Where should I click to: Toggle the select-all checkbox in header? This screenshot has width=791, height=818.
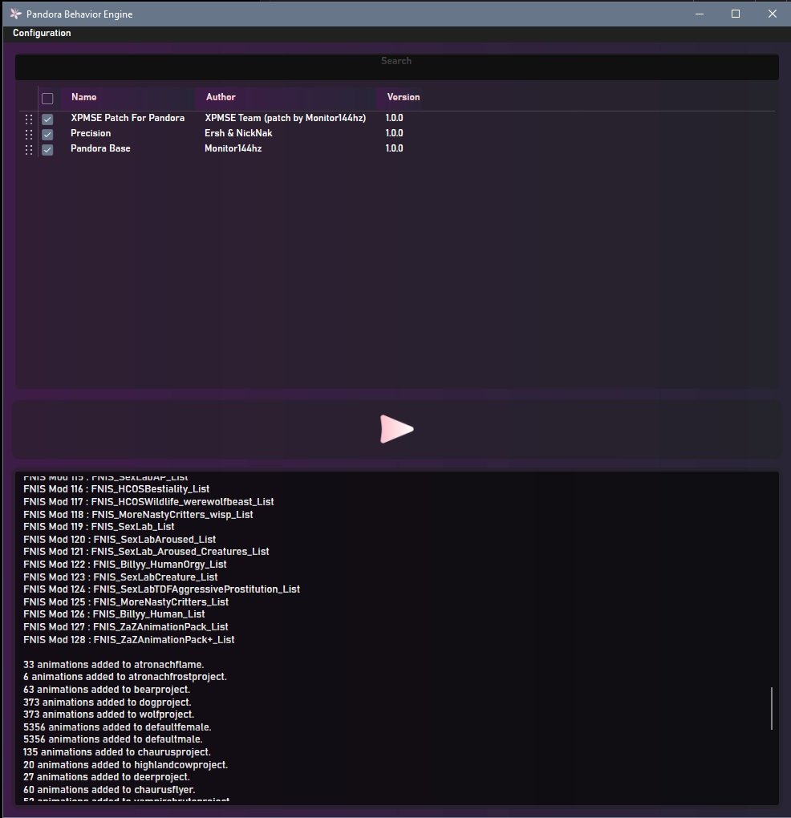pos(47,98)
